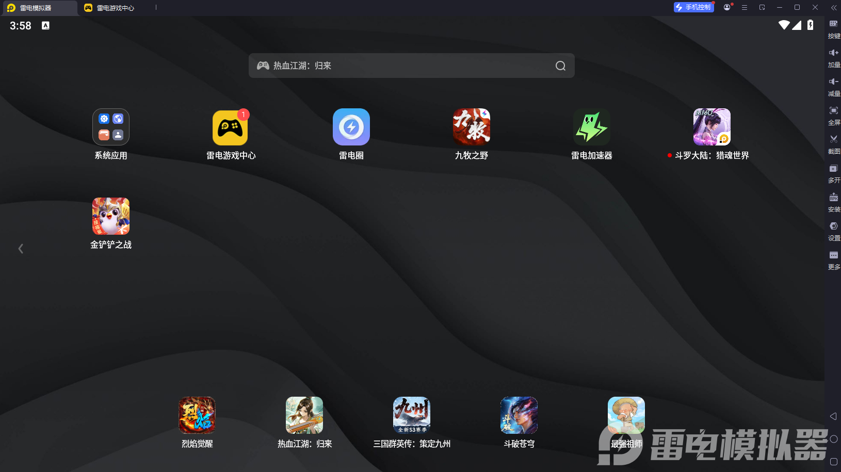
Task: Open the 金铲铲之战 game
Action: pos(111,216)
